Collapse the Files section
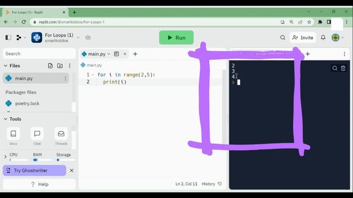 click(x=6, y=65)
